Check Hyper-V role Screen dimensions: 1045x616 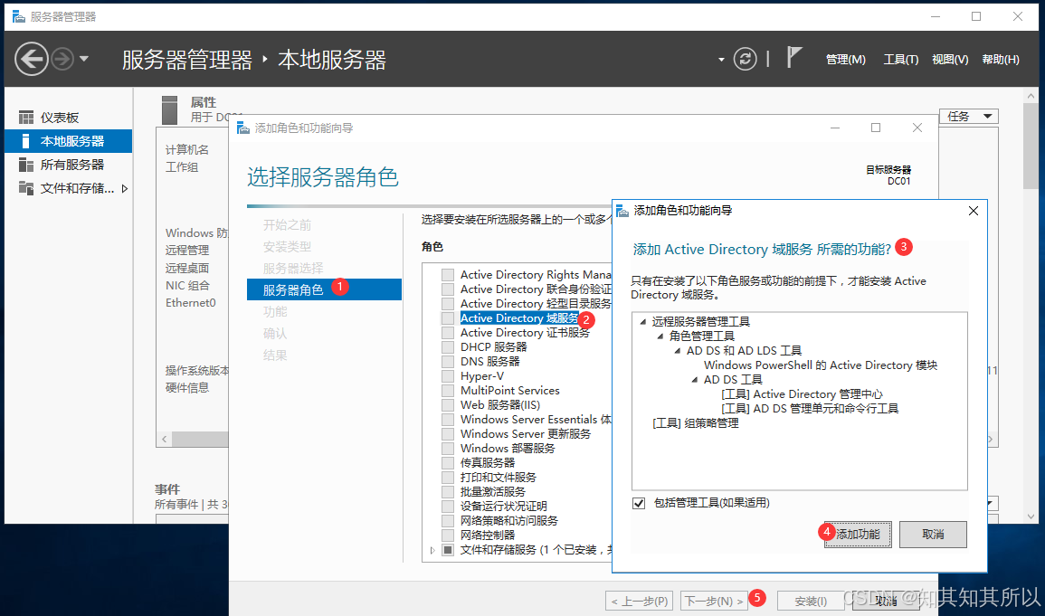point(448,376)
